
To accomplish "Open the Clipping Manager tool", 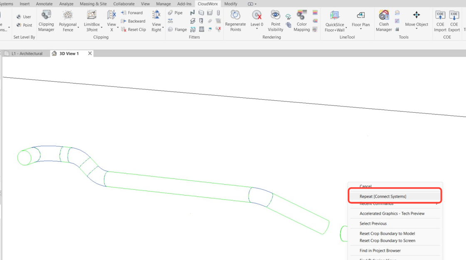I will [46, 21].
